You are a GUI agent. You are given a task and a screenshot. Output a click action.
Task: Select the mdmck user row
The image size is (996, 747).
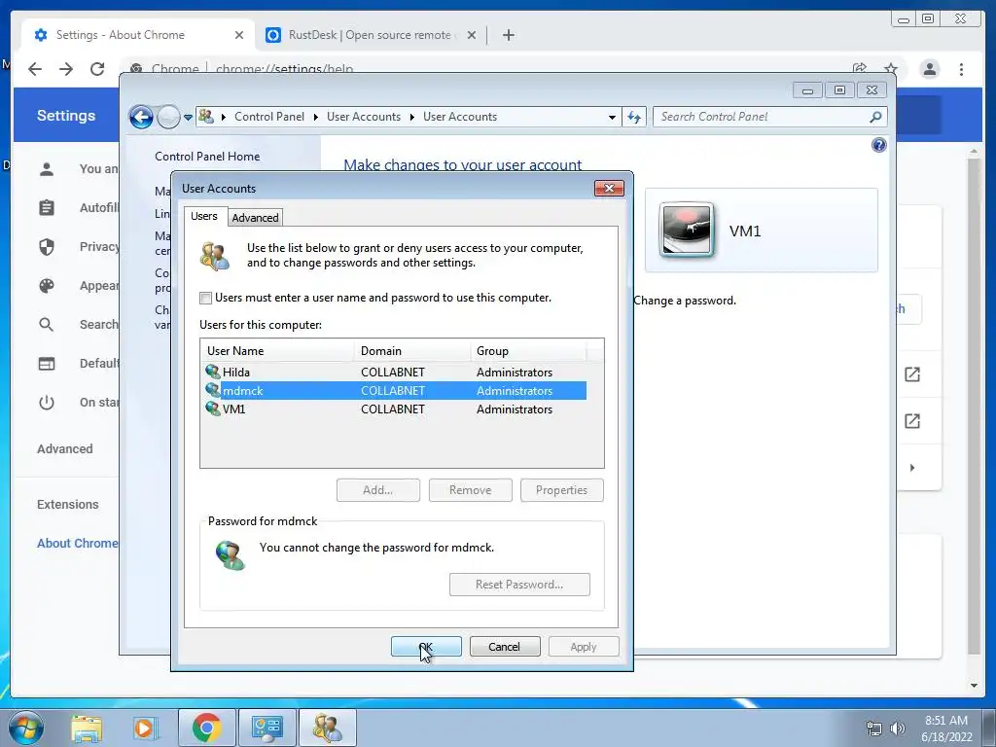[394, 391]
